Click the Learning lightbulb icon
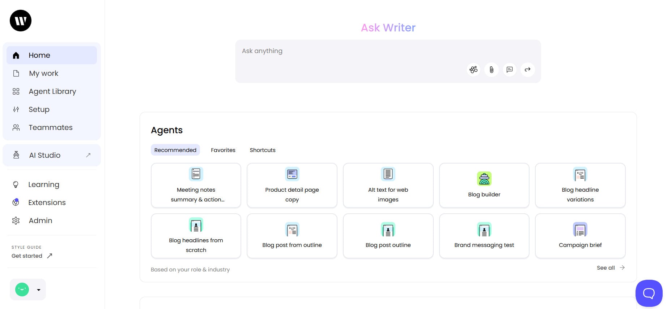The width and height of the screenshot is (667, 309). [x=16, y=184]
